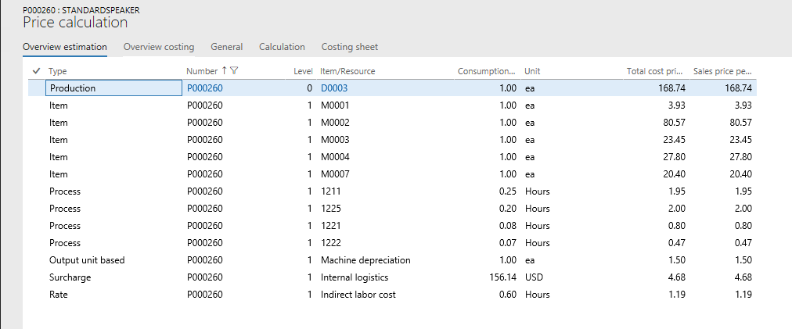Click the Production type input field

114,88
